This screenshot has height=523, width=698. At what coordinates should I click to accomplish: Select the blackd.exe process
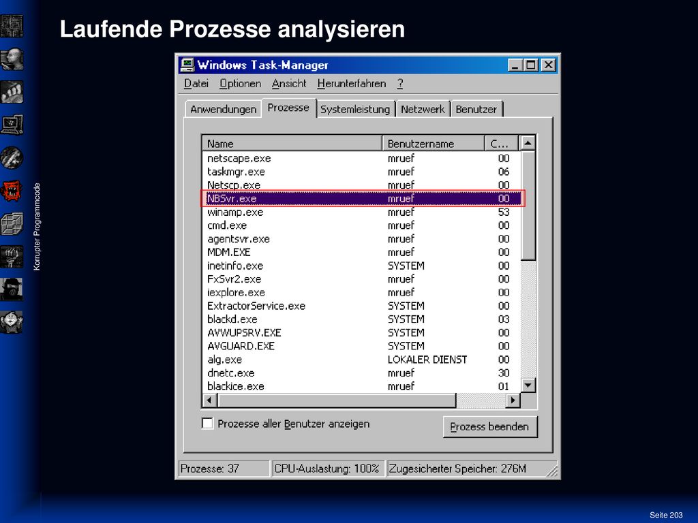(361, 319)
